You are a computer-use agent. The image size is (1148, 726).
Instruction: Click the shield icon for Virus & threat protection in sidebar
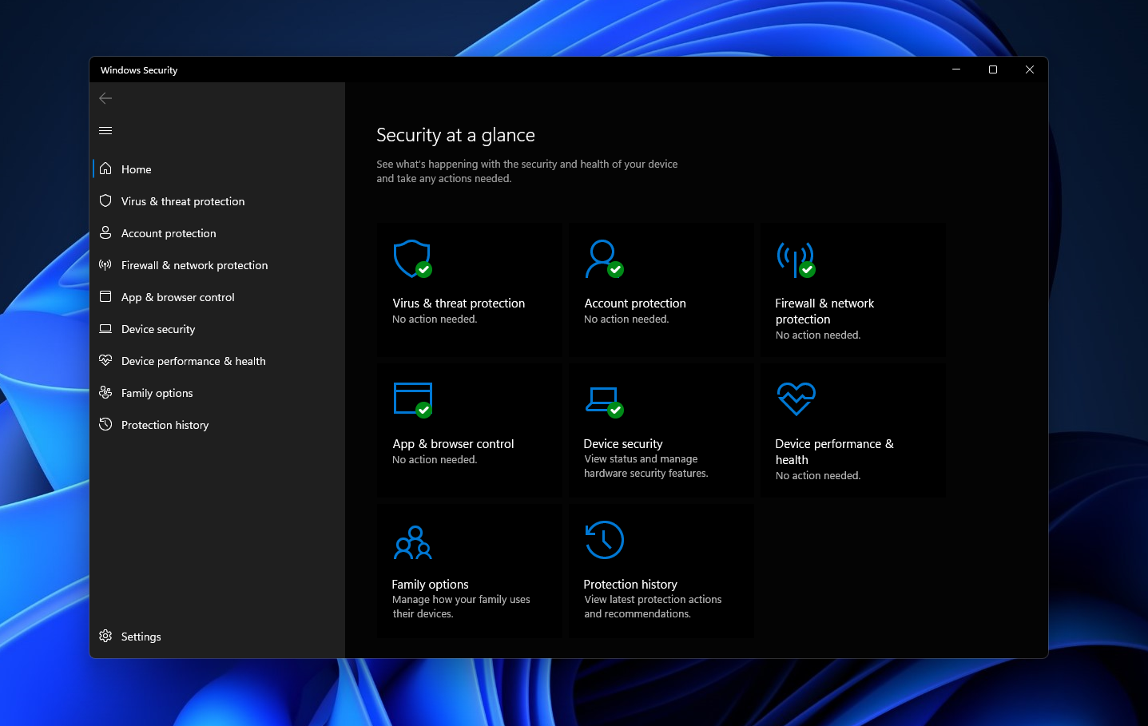105,200
